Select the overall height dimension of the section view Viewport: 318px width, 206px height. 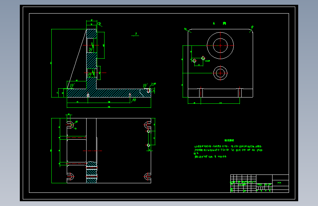(51, 63)
